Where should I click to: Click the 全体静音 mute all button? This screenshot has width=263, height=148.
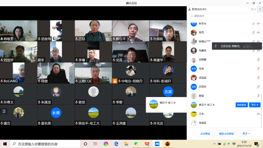coord(205,134)
